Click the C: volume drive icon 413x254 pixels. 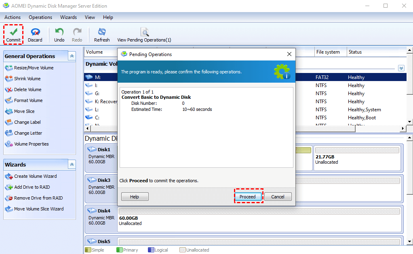pyautogui.click(x=89, y=117)
